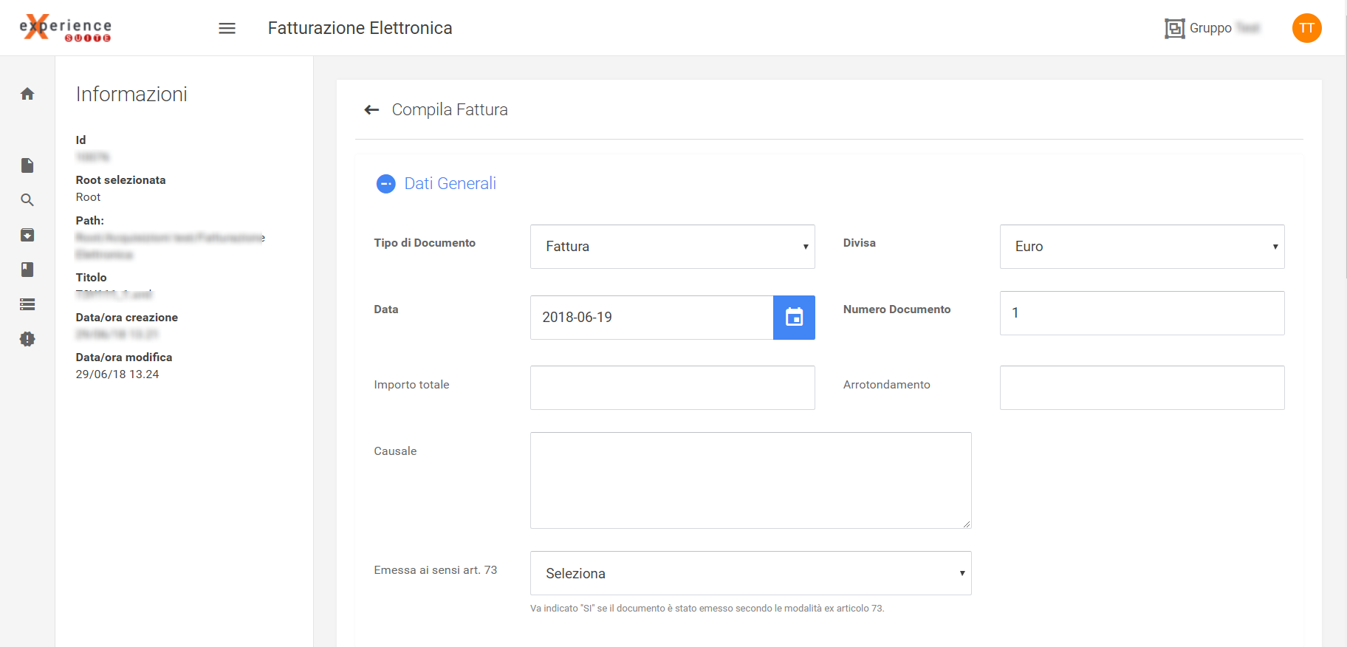Click the Arrotondamento field
Screen dimensions: 1347x647
[x=1142, y=388]
